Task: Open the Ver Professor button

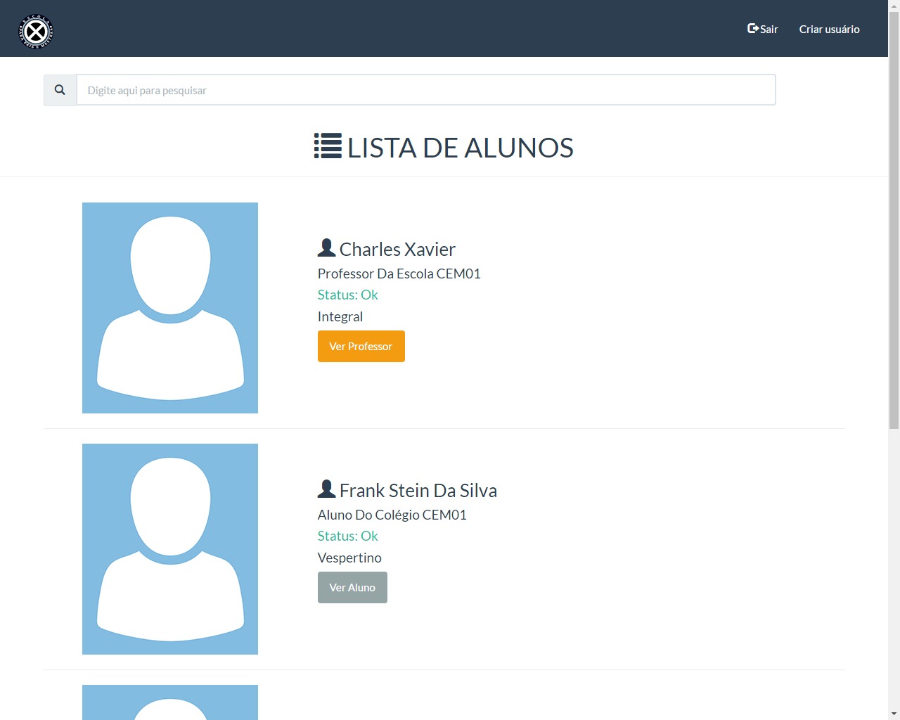Action: coord(361,346)
